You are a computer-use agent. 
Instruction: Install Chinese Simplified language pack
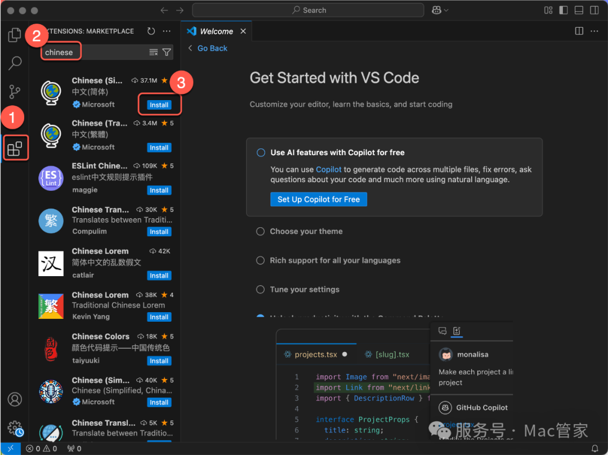tap(159, 105)
